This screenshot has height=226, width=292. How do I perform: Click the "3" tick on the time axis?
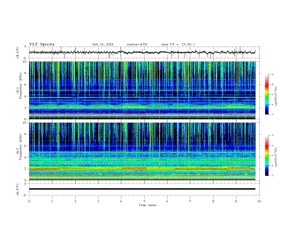(98, 201)
